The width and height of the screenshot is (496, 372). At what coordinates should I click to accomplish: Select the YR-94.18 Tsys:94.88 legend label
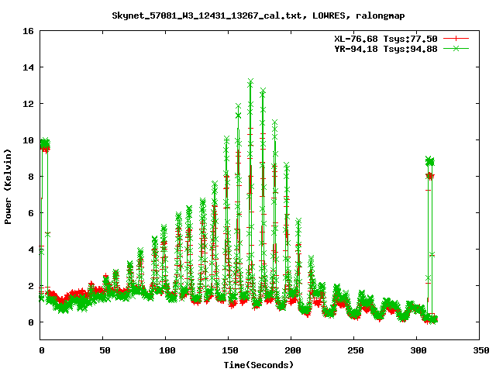point(386,49)
